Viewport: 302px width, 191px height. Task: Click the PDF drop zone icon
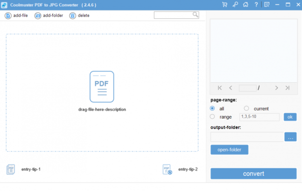tap(102, 87)
